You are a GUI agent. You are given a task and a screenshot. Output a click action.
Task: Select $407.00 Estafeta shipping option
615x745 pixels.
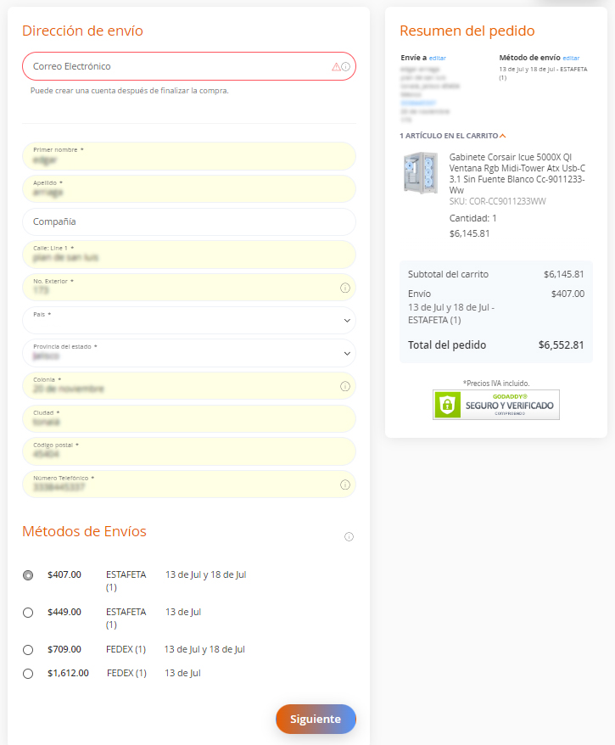(28, 575)
